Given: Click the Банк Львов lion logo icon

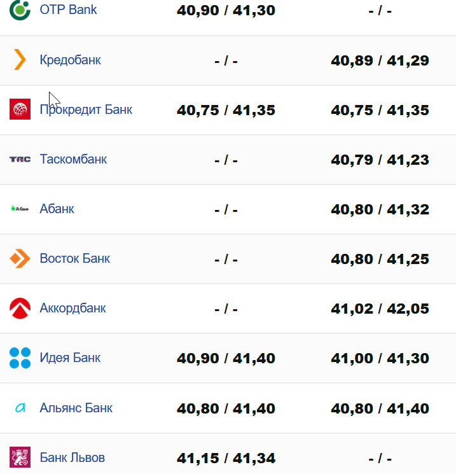Looking at the screenshot, I should click(x=20, y=457).
